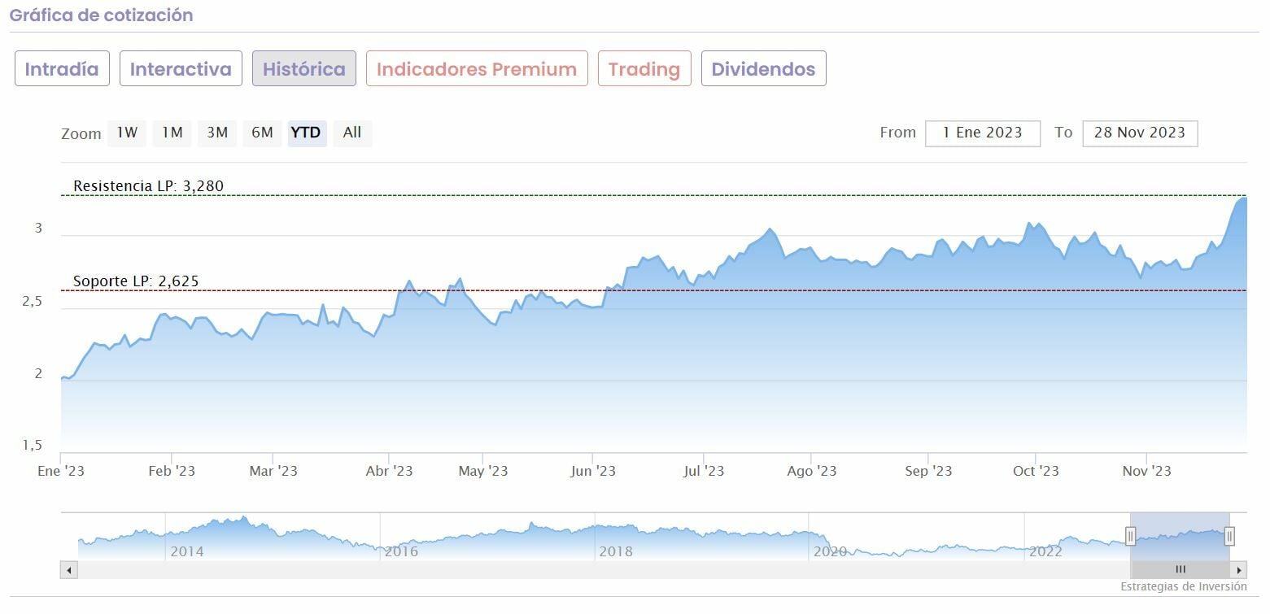
Task: Zoom chart to 6M range
Action: [x=262, y=133]
